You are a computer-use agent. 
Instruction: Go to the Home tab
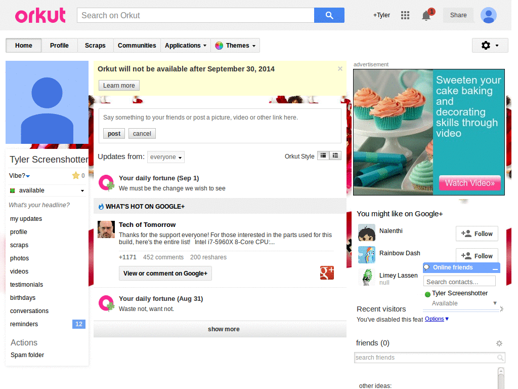(23, 46)
